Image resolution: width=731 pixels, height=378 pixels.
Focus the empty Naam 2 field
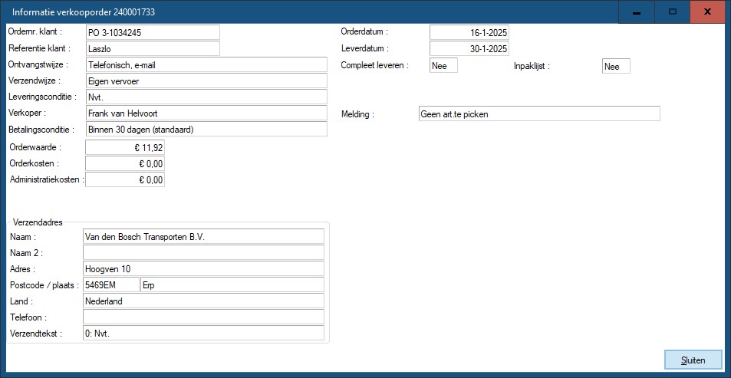[x=203, y=252]
